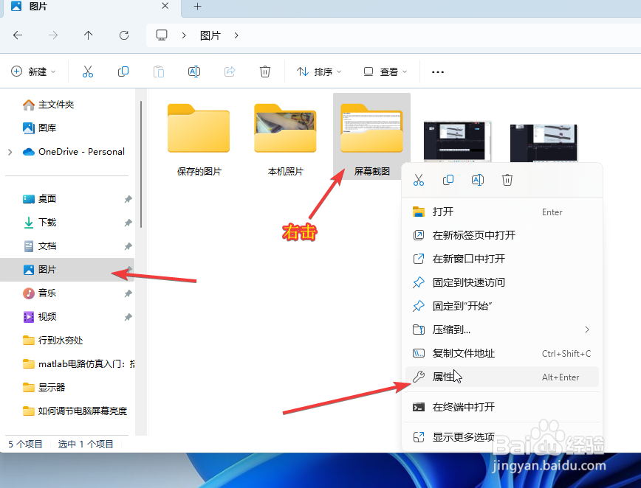Viewport: 641px width, 488px height.
Task: Select the Rename icon in the context menu
Action: [477, 179]
